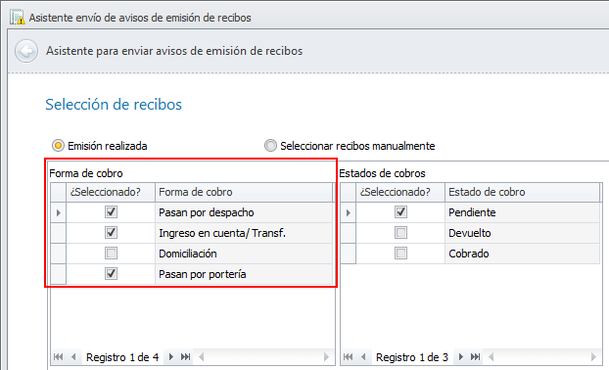Choose Seleccionar recibos manualmente radio option
Image resolution: width=609 pixels, height=370 pixels.
pyautogui.click(x=270, y=146)
